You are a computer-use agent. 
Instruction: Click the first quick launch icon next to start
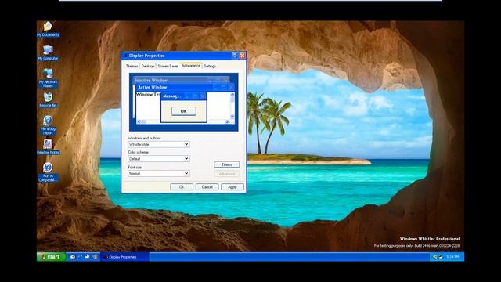(73, 257)
